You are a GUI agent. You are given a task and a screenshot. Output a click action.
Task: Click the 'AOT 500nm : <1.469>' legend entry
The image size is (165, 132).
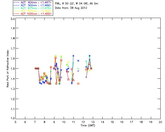coord(33,5)
